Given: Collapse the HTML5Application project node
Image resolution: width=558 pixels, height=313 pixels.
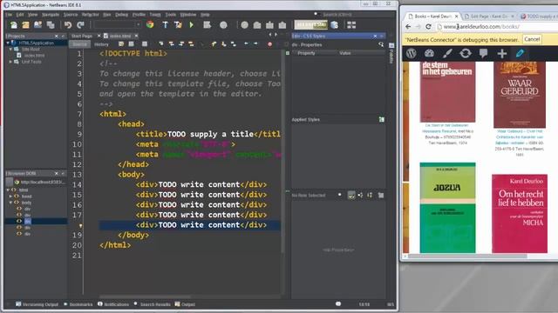Looking at the screenshot, I should point(8,43).
